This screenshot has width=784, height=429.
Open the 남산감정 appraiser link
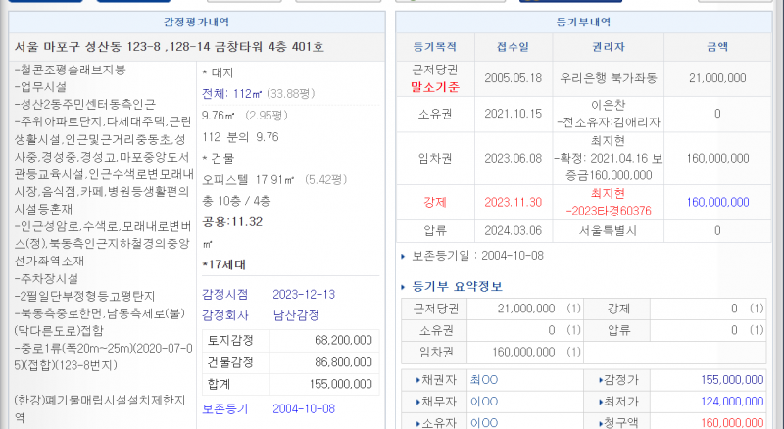296,315
